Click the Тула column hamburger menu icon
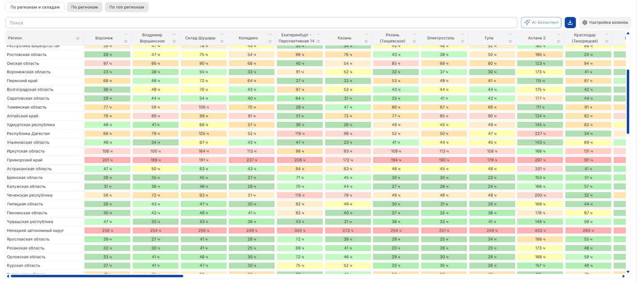The image size is (637, 282). coord(511,41)
